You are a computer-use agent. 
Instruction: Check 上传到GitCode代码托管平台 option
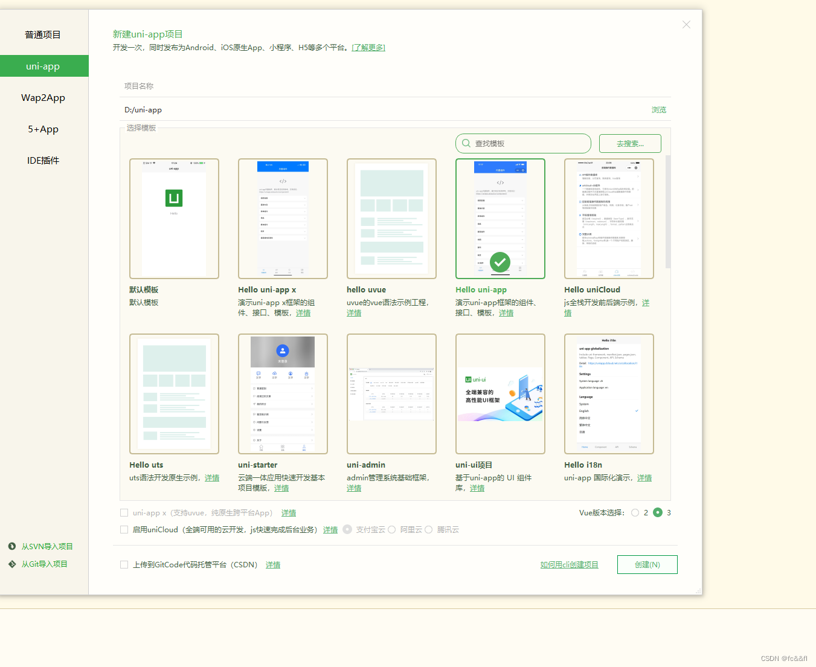click(x=124, y=564)
